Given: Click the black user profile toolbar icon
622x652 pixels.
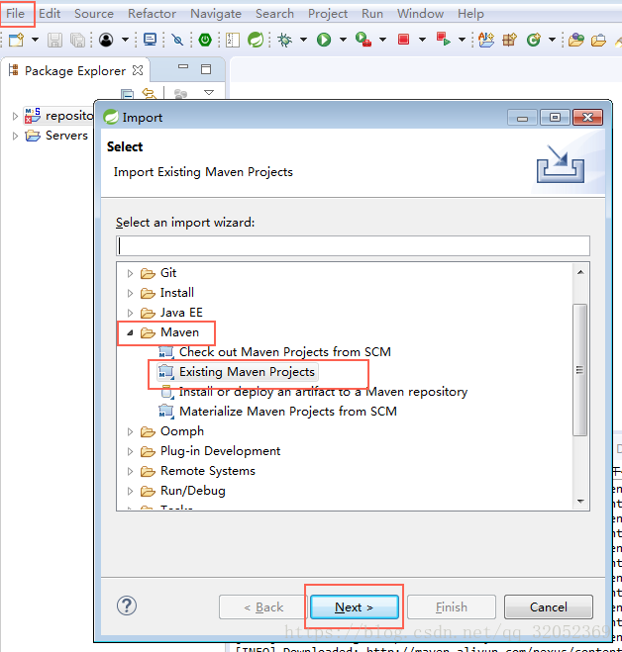Looking at the screenshot, I should (x=106, y=40).
